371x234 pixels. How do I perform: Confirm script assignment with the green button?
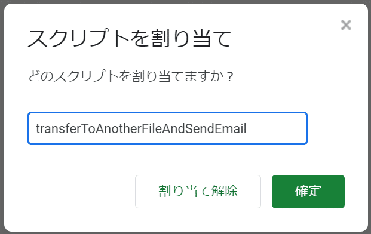click(x=308, y=192)
